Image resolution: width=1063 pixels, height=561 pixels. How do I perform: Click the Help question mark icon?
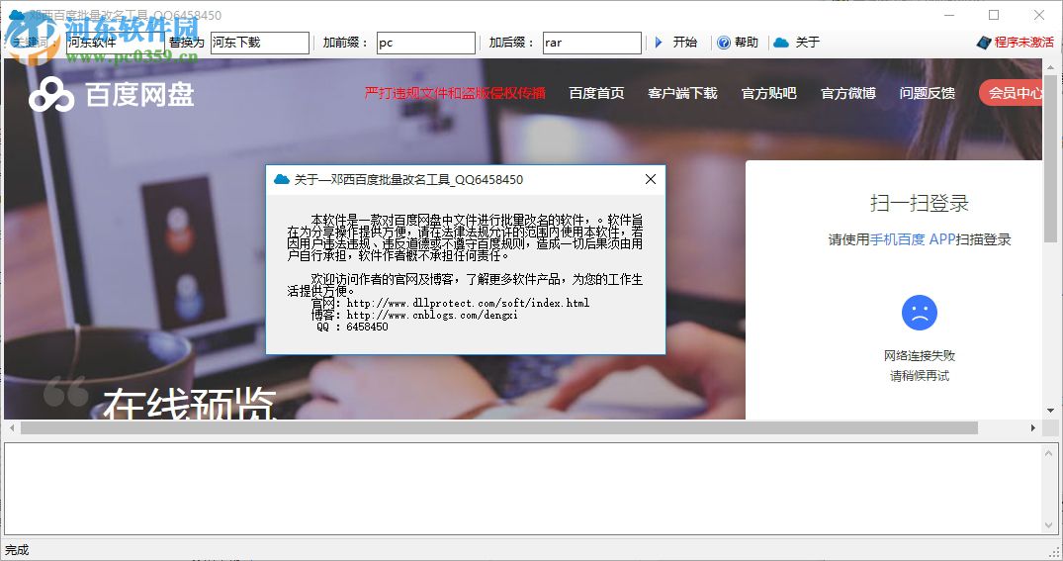pos(724,43)
